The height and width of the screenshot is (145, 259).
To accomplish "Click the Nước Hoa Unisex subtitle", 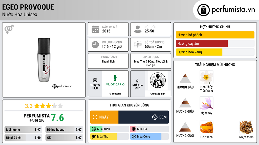I will [20, 14].
